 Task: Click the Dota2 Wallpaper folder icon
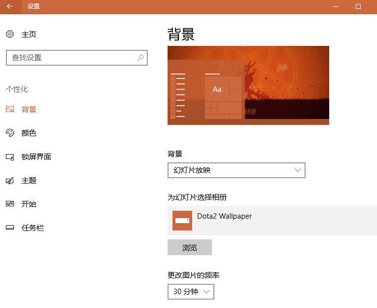point(182,221)
